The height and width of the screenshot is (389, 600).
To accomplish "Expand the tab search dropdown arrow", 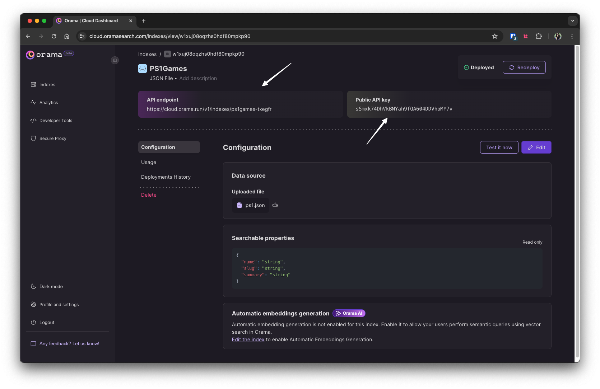I will click(x=573, y=21).
